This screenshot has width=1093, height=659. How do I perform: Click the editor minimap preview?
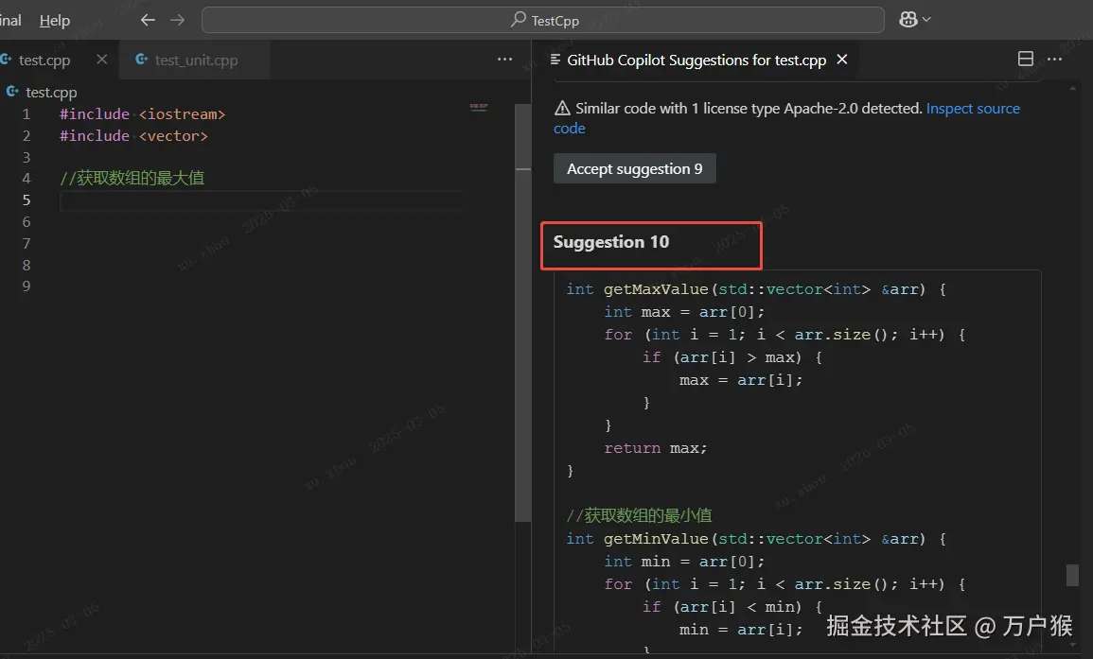coord(479,107)
